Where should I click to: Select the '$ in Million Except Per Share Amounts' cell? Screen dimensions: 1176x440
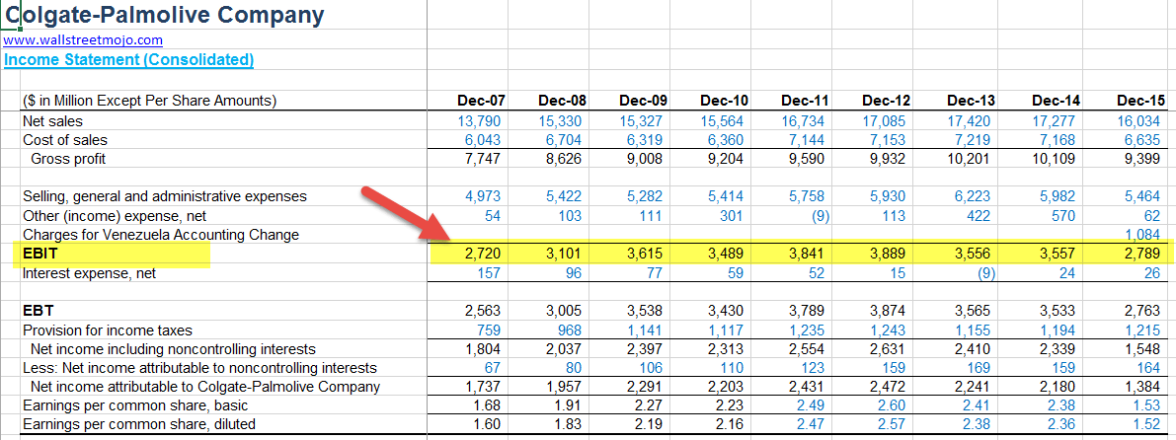coord(150,101)
